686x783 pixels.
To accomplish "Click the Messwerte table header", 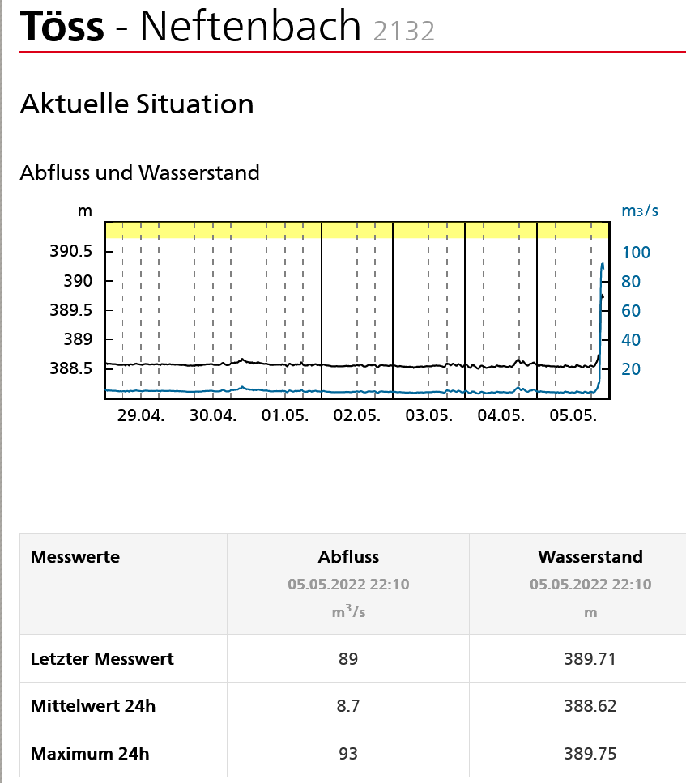I will point(75,557).
